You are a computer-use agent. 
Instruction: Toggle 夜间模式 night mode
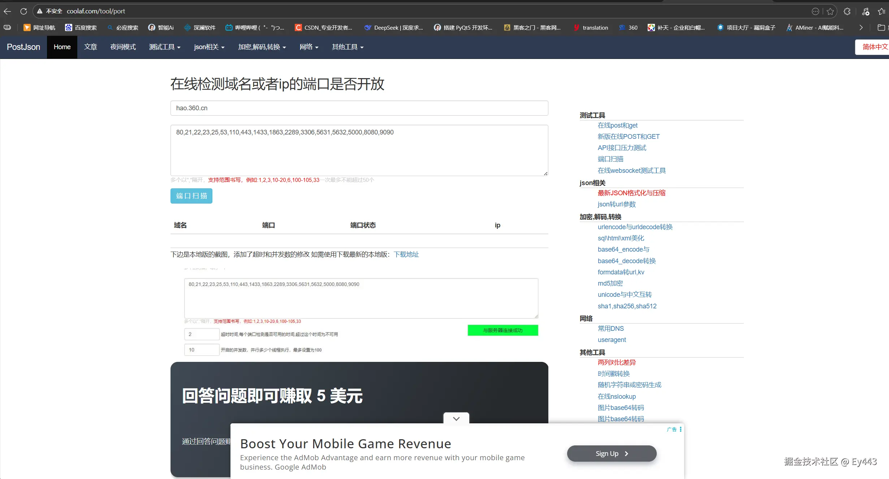click(x=123, y=47)
